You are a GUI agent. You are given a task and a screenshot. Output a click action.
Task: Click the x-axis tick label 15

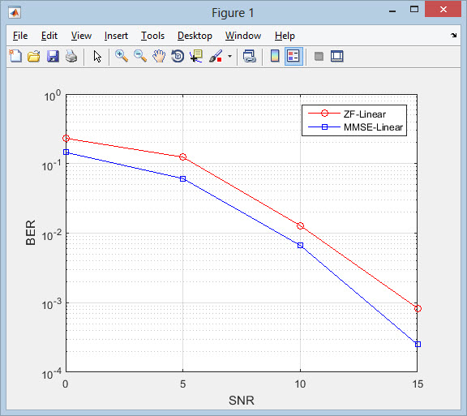click(x=418, y=384)
